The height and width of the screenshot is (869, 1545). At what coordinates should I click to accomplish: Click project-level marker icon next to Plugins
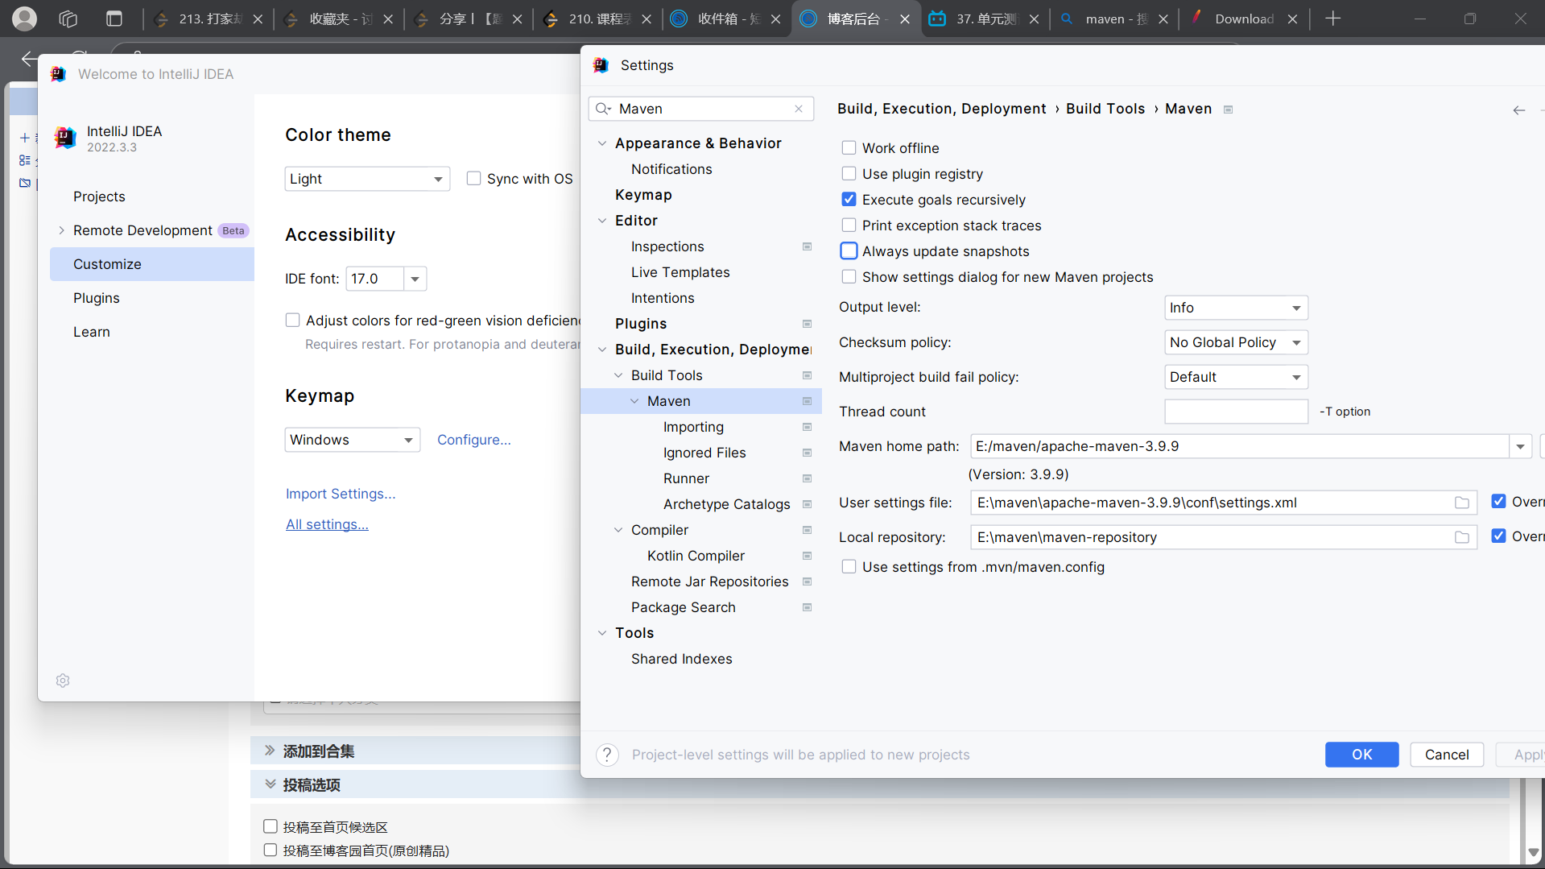[807, 324]
